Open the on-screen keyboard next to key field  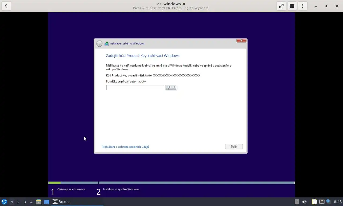171,87
